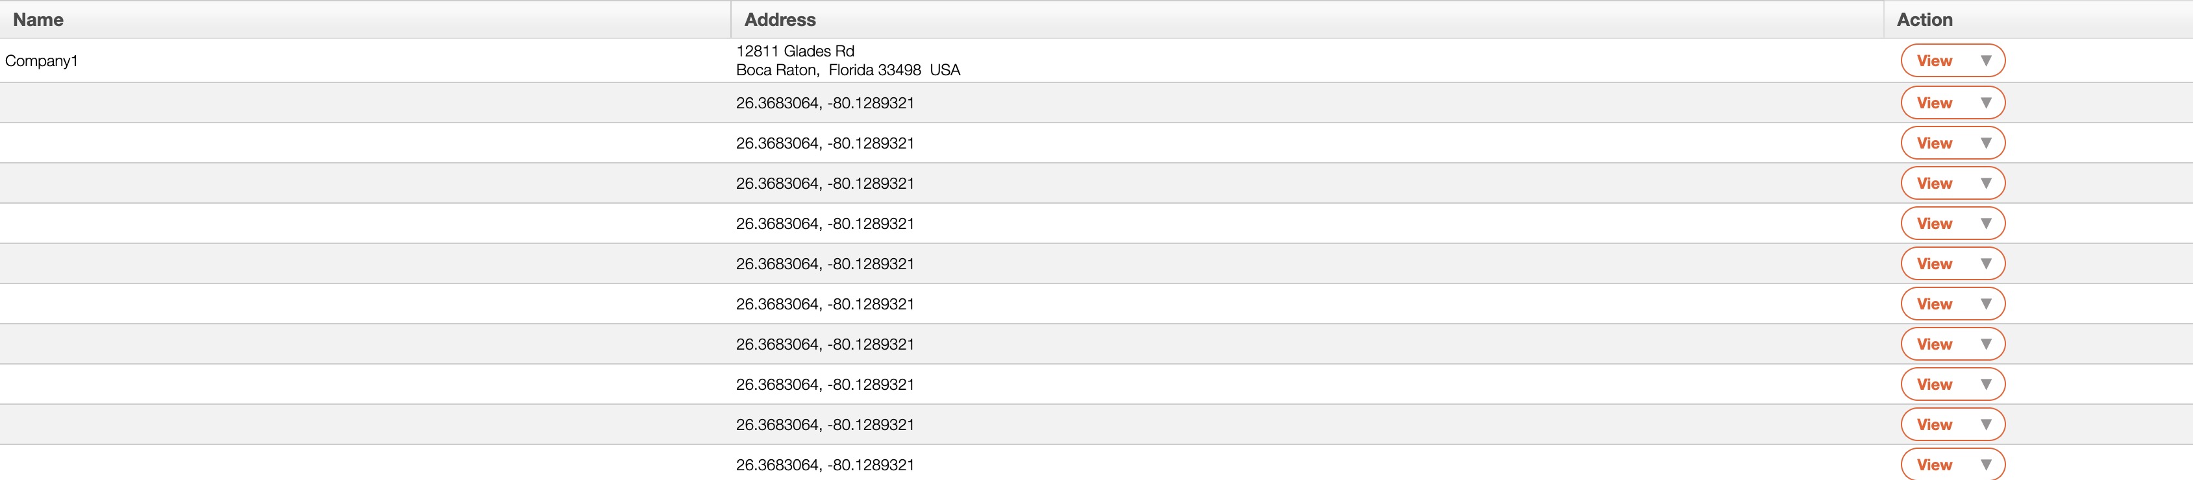Sort by the Name column header
Image resolution: width=2193 pixels, height=480 pixels.
38,19
